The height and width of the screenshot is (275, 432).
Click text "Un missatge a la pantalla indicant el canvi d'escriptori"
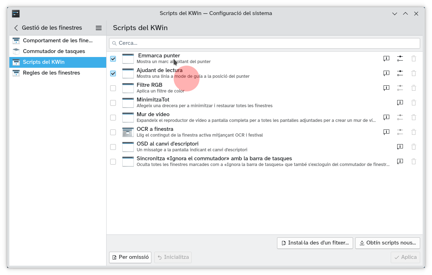coord(192,150)
